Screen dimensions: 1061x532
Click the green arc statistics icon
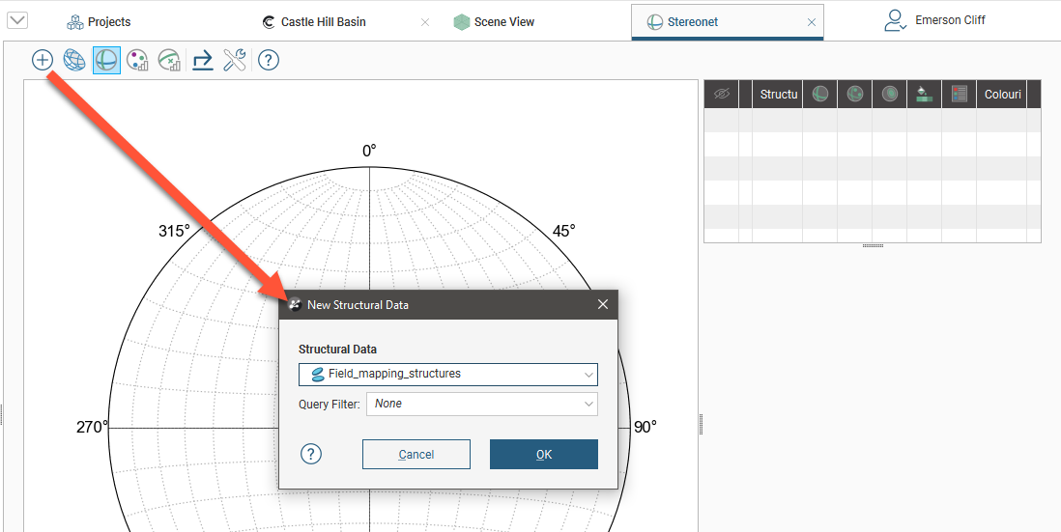[x=169, y=60]
